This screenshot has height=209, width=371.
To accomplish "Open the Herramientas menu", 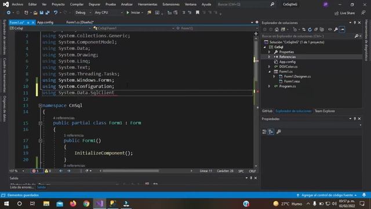I will pos(147,4).
